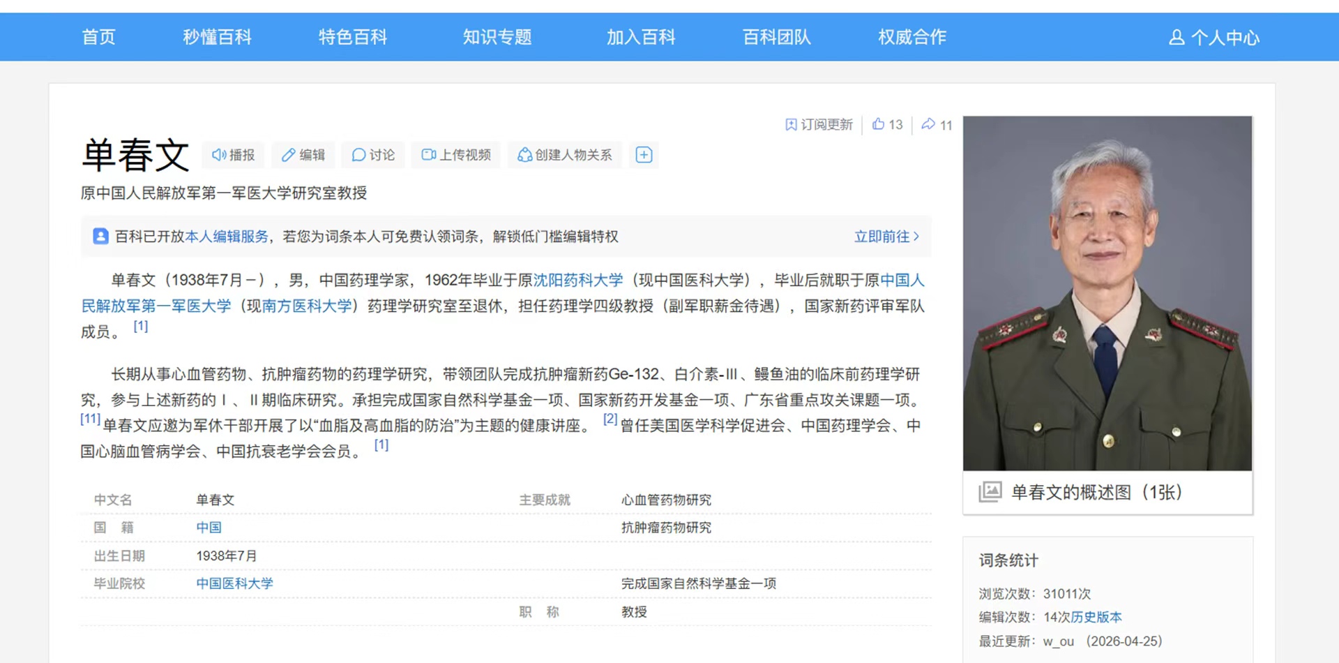Click the 1938年7月 birth date value

227,556
